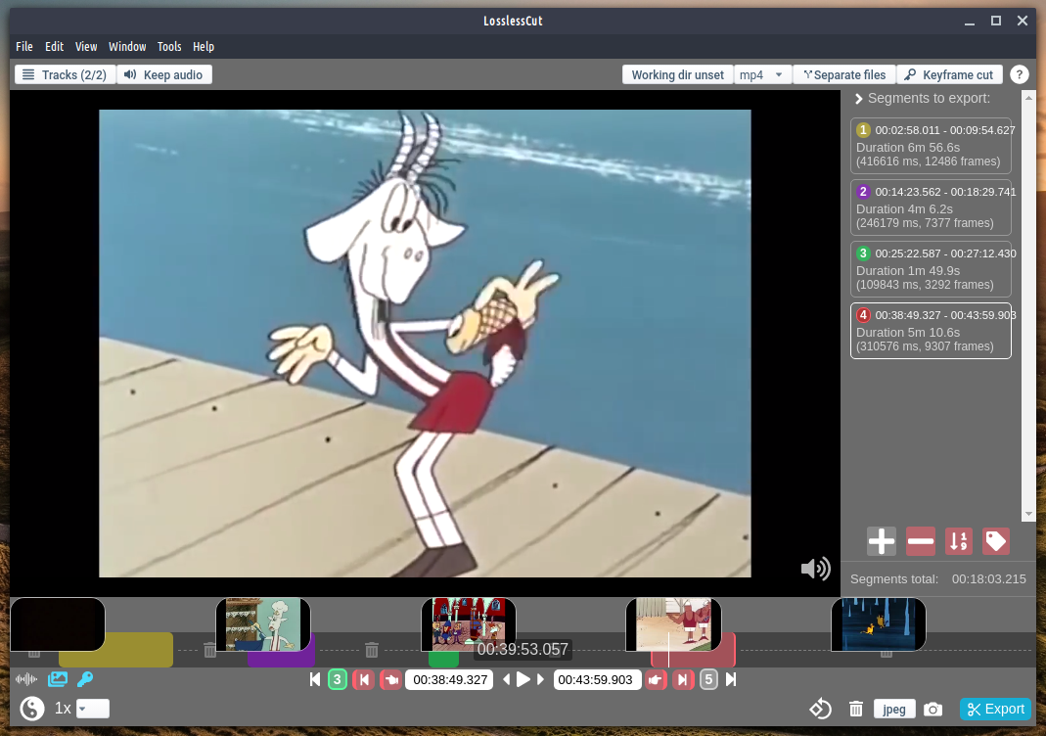Select segment 1 starting 00:02:58.011

[x=931, y=146]
